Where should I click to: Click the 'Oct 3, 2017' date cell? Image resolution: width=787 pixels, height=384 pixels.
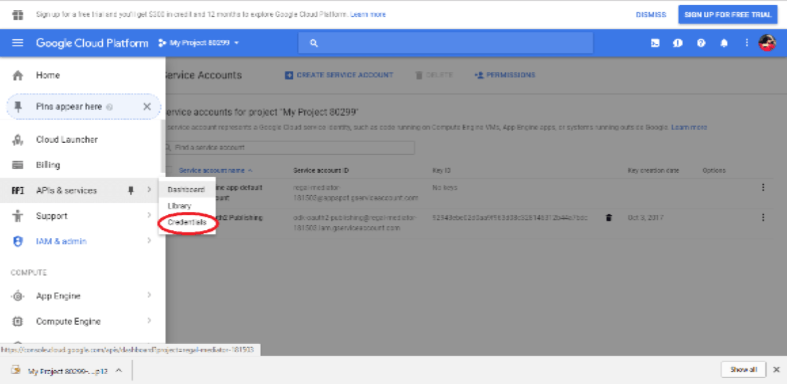click(646, 218)
